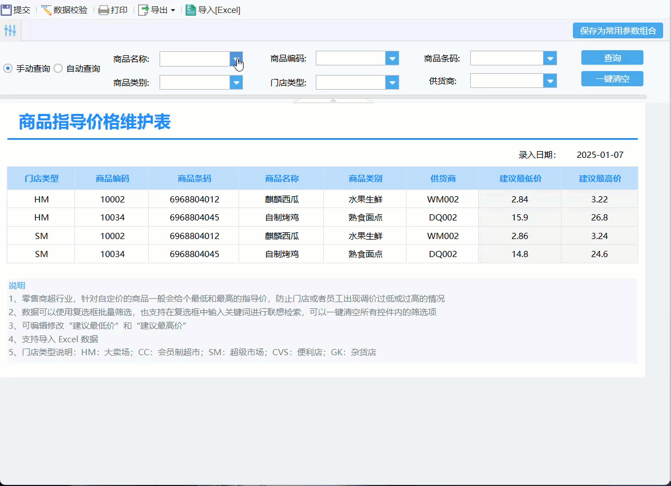Open the 商品名称 dropdown arrow
The image size is (671, 486).
[236, 59]
